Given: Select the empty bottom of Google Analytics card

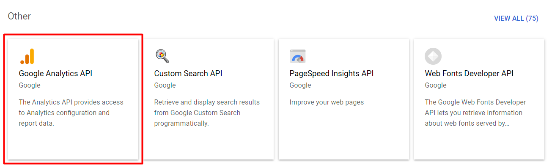Looking at the screenshot, I should point(73,144).
